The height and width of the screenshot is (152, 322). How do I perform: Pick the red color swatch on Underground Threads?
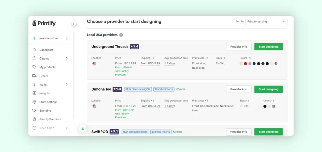[245, 64]
